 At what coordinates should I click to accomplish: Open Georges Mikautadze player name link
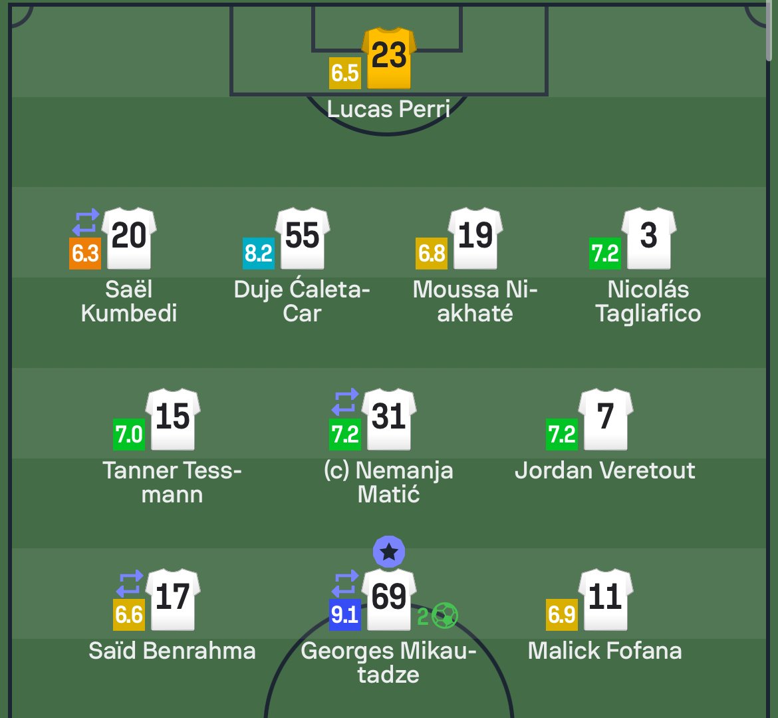pos(388,663)
